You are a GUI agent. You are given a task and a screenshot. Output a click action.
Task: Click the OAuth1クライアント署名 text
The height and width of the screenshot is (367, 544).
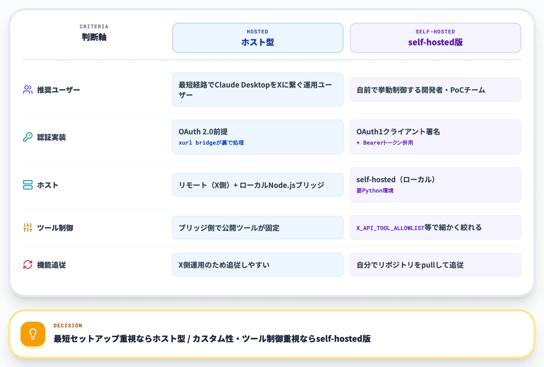pos(398,132)
